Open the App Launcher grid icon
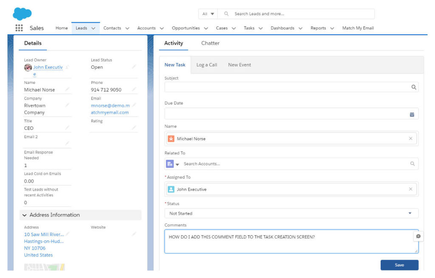 tap(19, 28)
